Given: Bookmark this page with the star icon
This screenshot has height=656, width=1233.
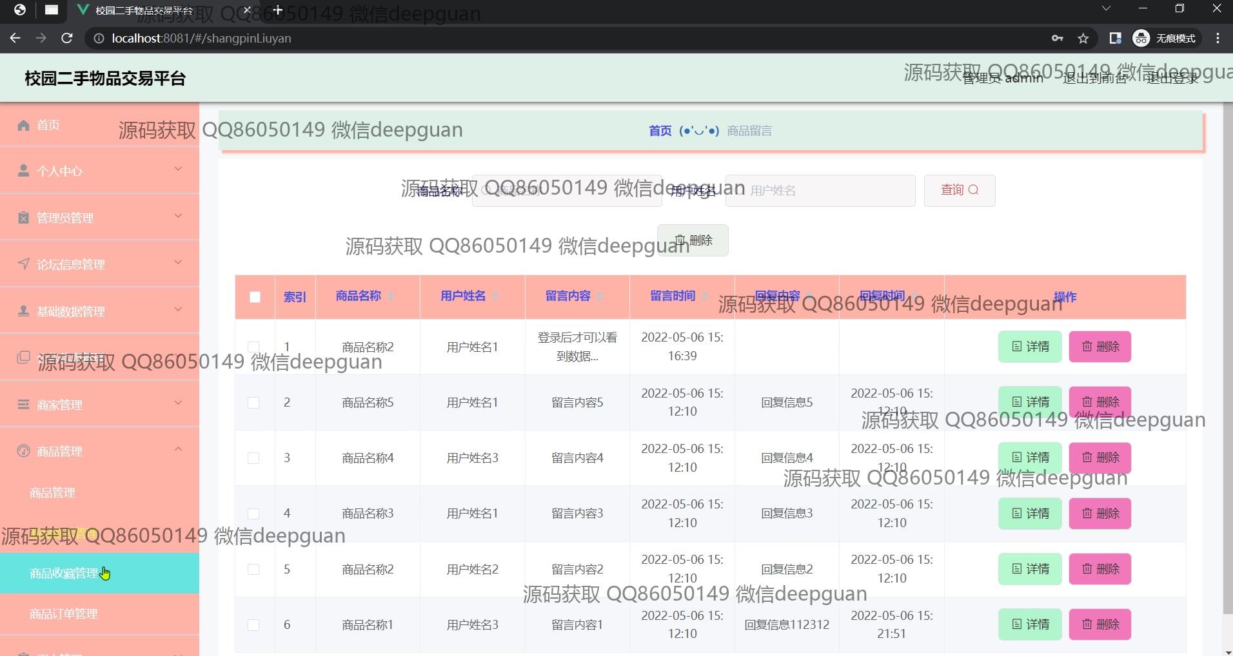Looking at the screenshot, I should point(1083,39).
